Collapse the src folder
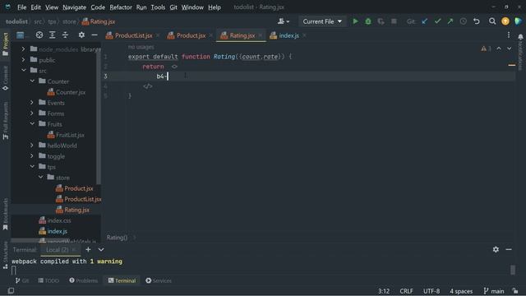 24,71
